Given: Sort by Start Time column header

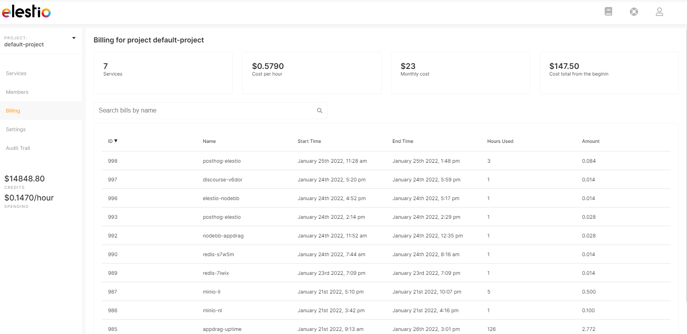Looking at the screenshot, I should (309, 141).
